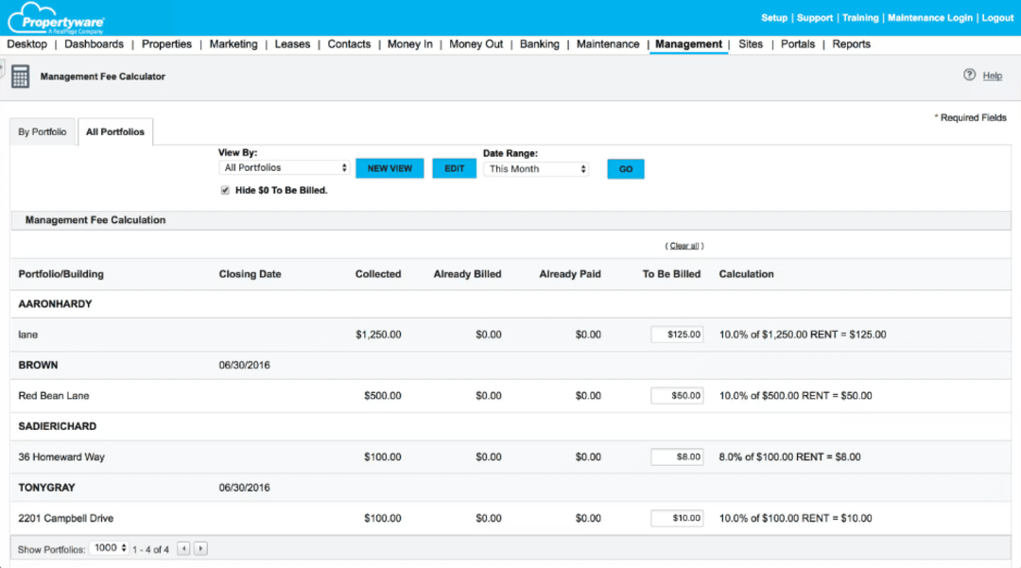Uncheck Hide $0 To Be Billed
This screenshot has height=568, width=1021.
(225, 189)
